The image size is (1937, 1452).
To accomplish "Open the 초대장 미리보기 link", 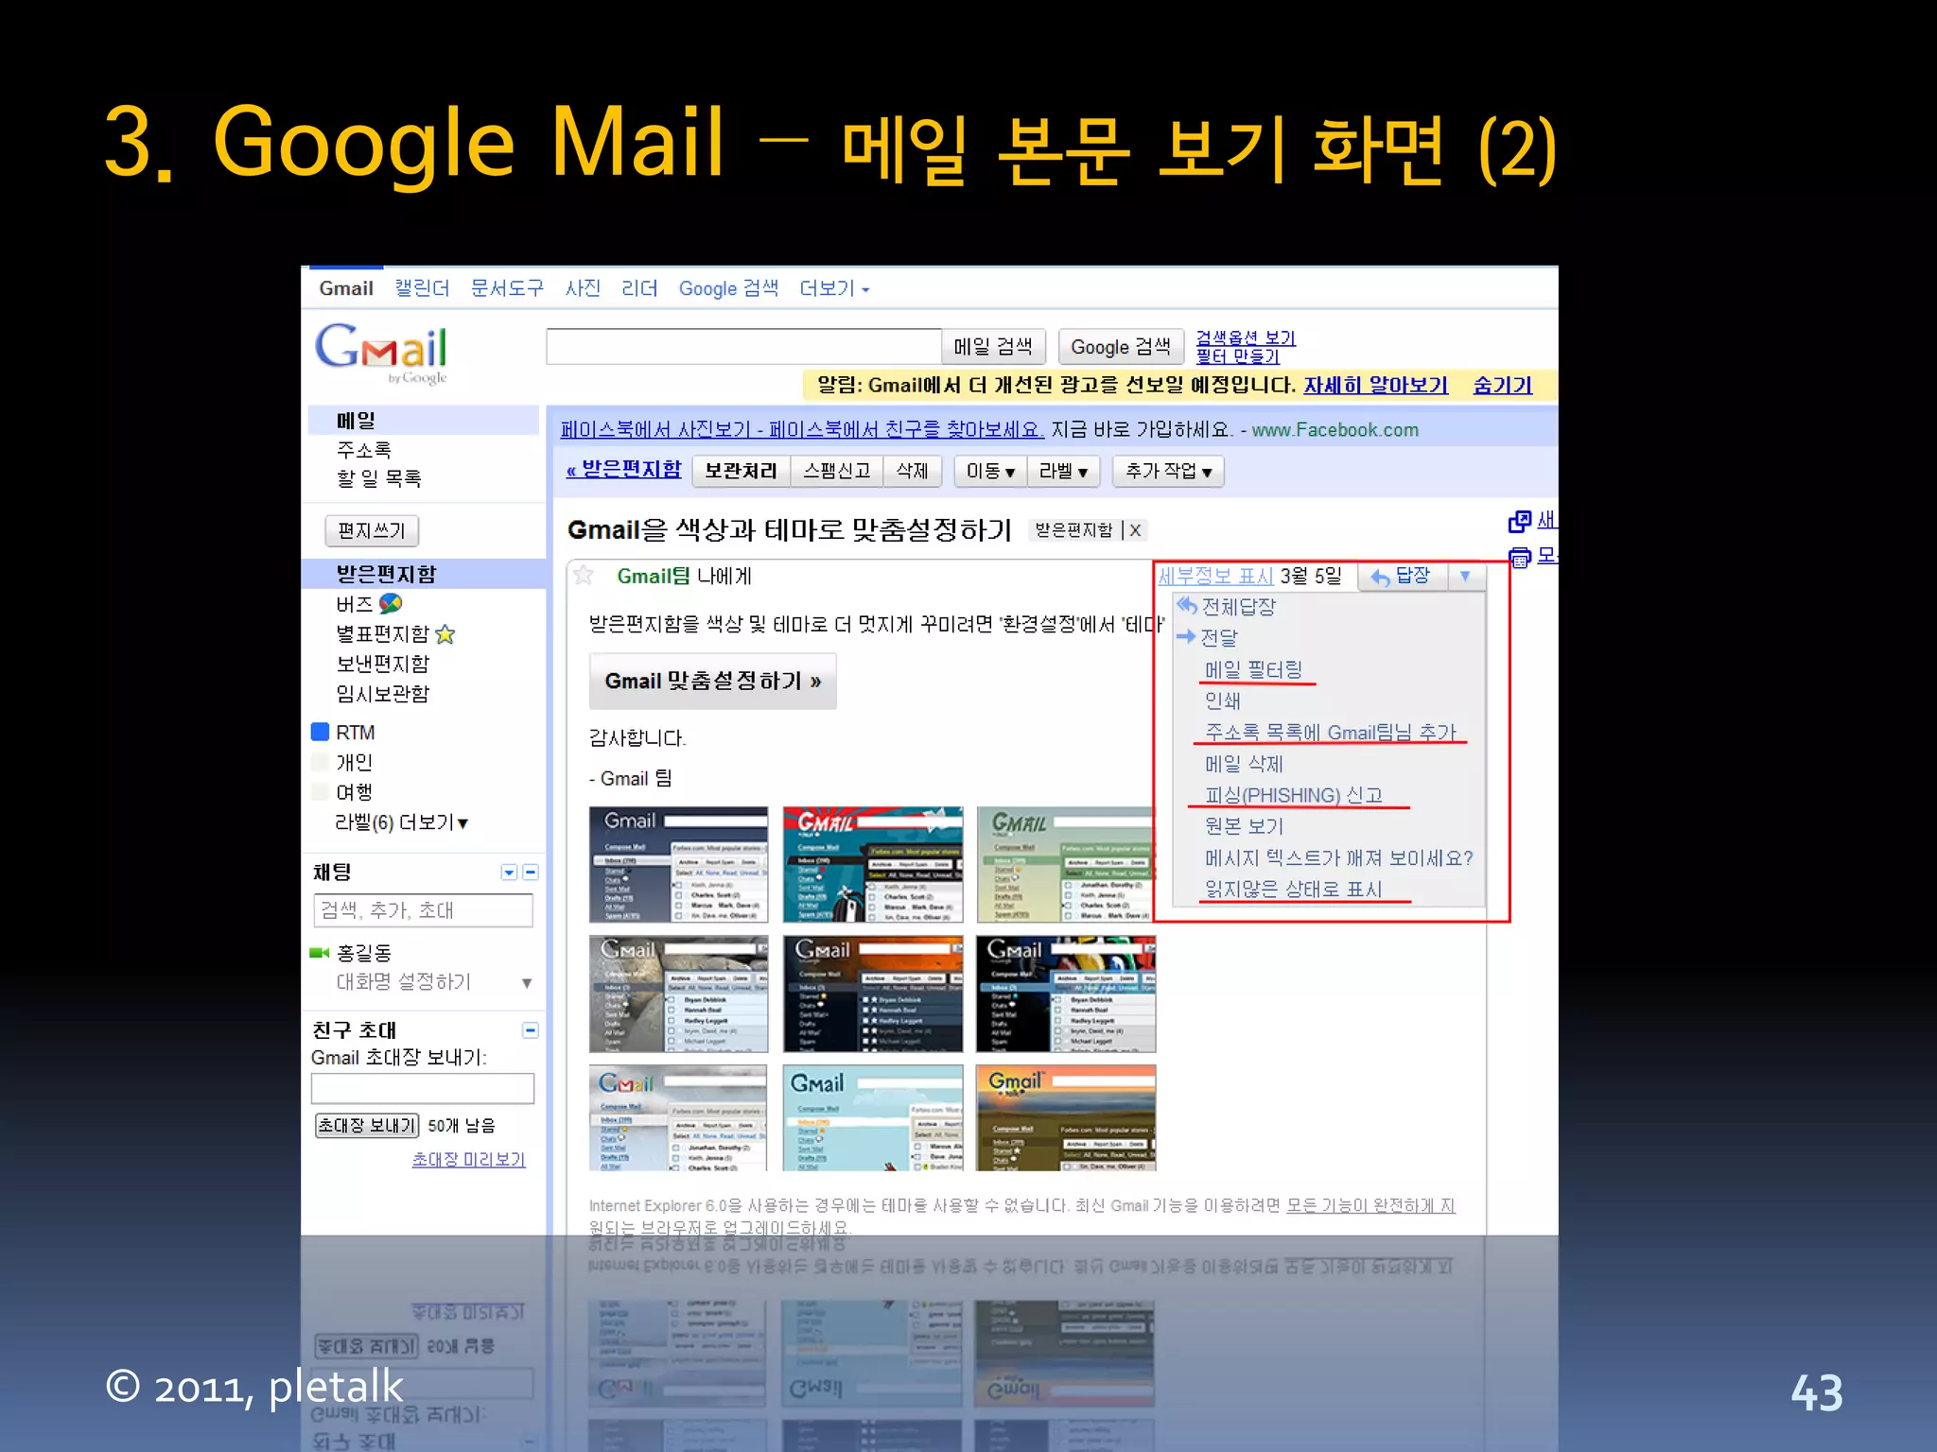I will click(x=468, y=1159).
